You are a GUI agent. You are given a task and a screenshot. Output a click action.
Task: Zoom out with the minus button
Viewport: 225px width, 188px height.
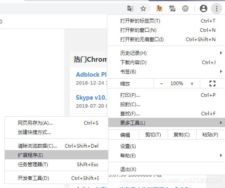point(161,84)
